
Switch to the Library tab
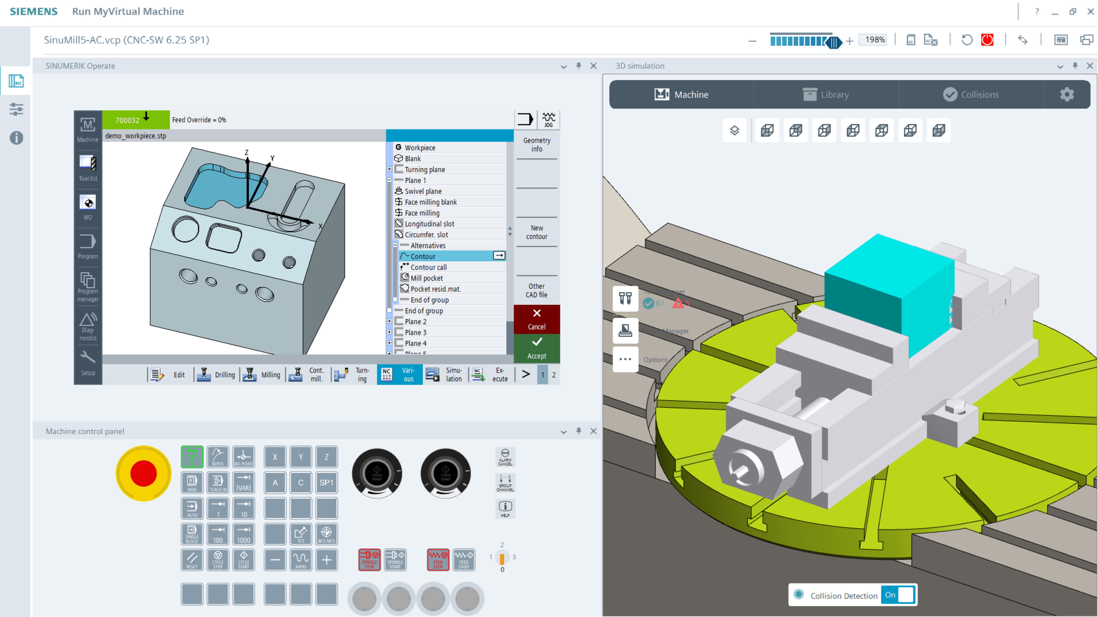[826, 94]
